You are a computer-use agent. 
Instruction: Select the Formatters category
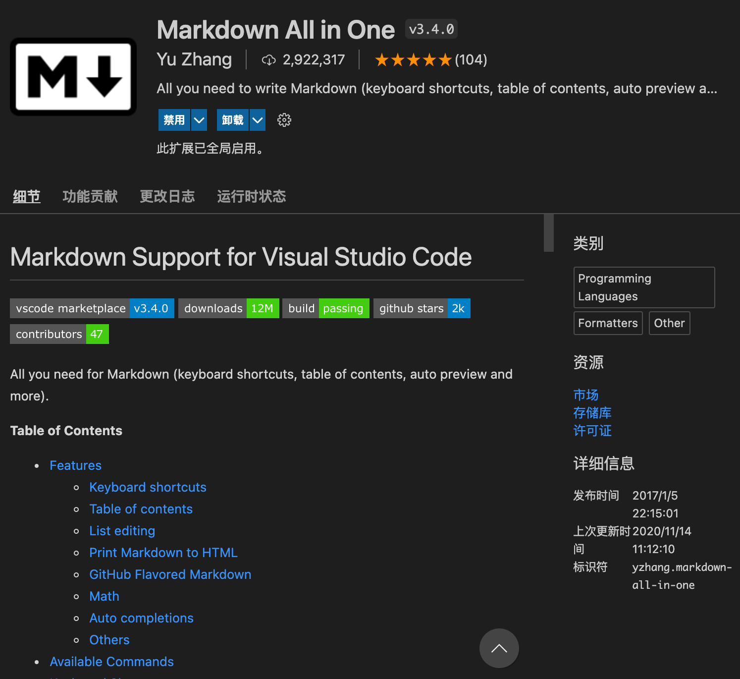point(608,323)
